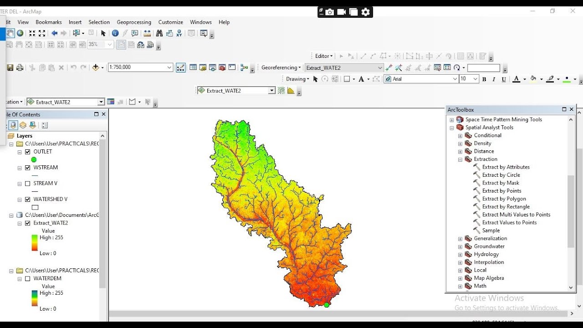Click the Go To XY tool

tap(179, 33)
